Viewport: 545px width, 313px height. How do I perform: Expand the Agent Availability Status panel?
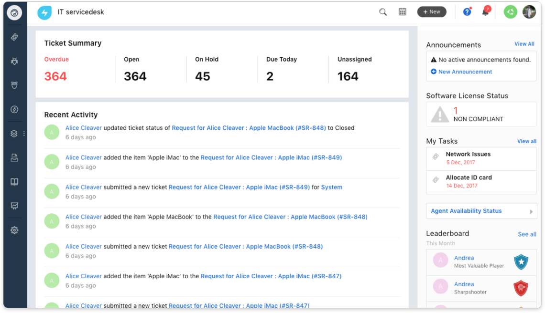click(481, 211)
